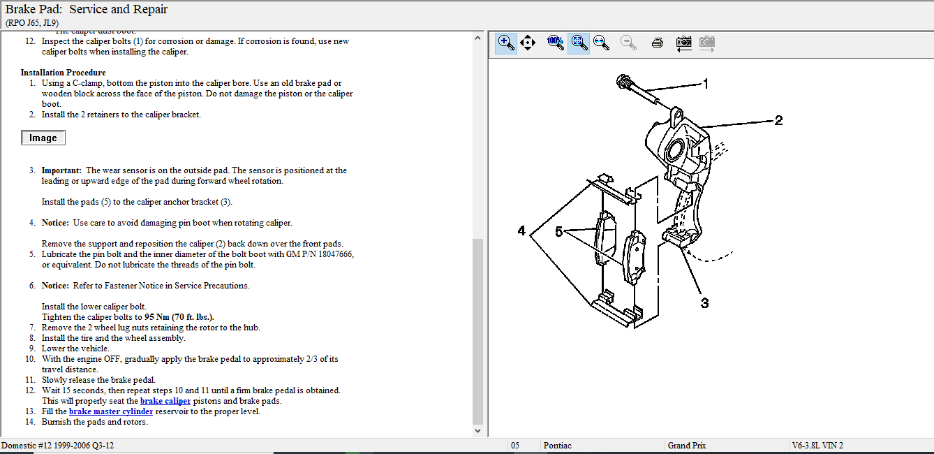Set diagram zoom to 100%
Image resolution: width=934 pixels, height=454 pixels.
[556, 43]
